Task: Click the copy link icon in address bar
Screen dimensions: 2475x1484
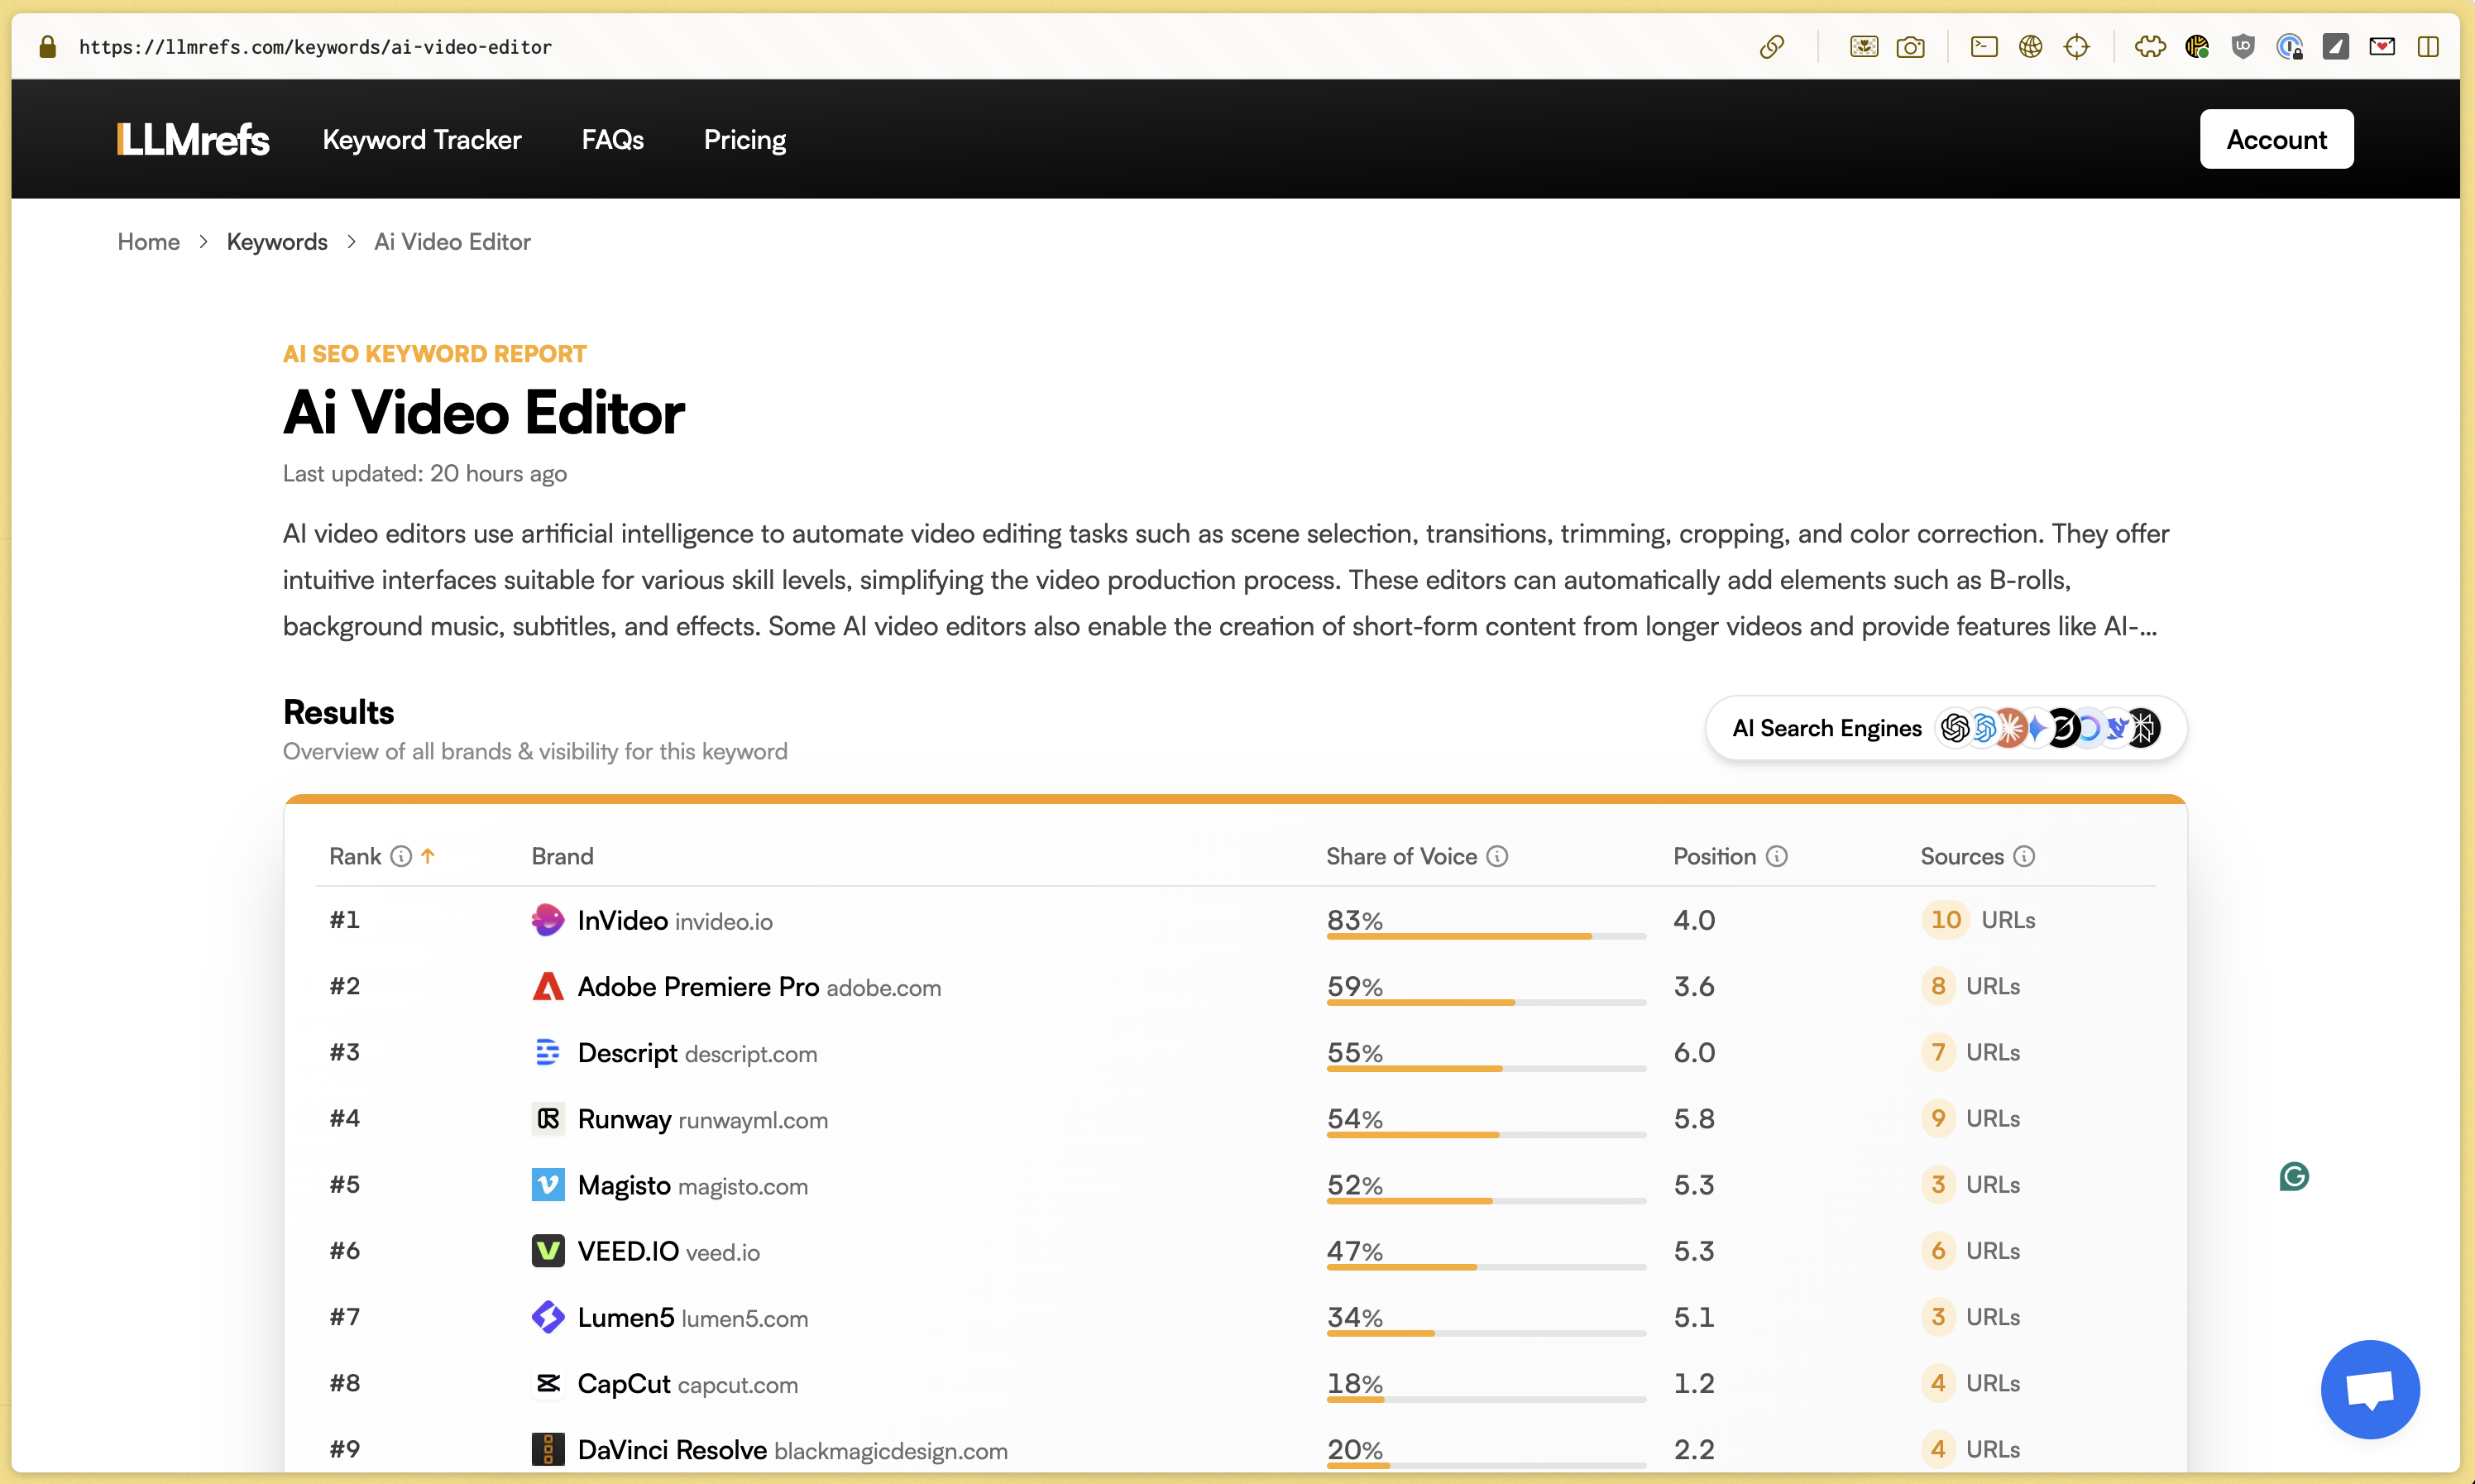Action: coord(1772,47)
